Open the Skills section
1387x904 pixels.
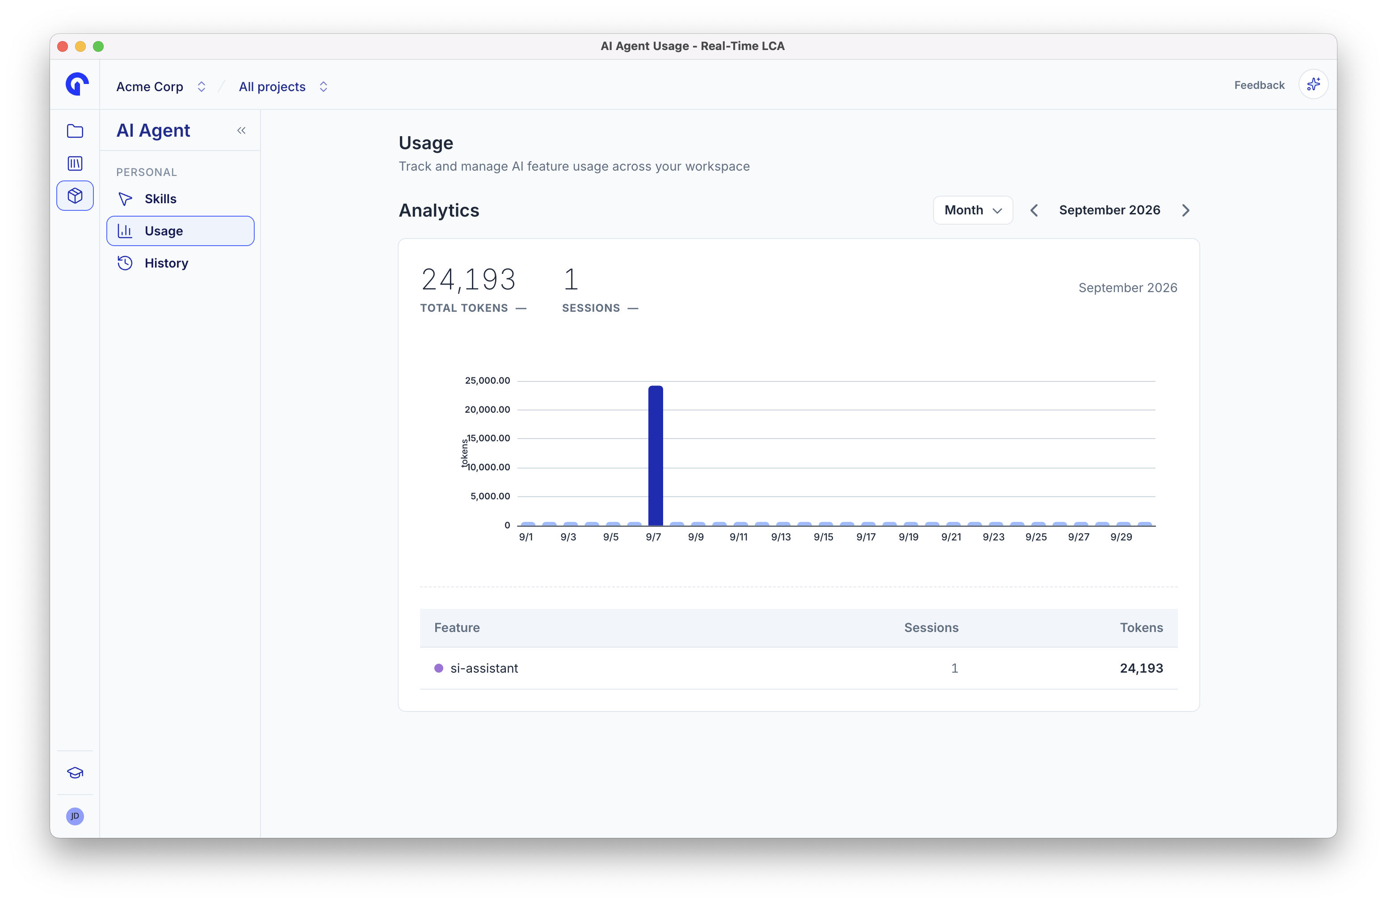(x=181, y=199)
